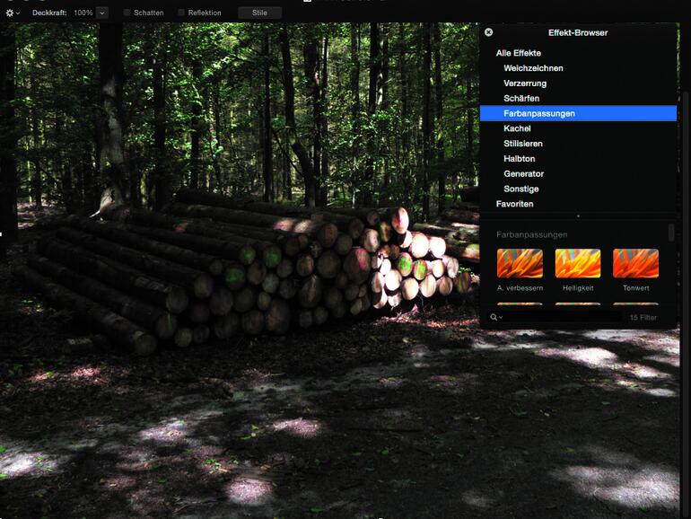This screenshot has height=519, width=691.
Task: Click the Stile button
Action: point(259,13)
